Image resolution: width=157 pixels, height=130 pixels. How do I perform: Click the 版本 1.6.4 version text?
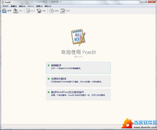click(78, 57)
